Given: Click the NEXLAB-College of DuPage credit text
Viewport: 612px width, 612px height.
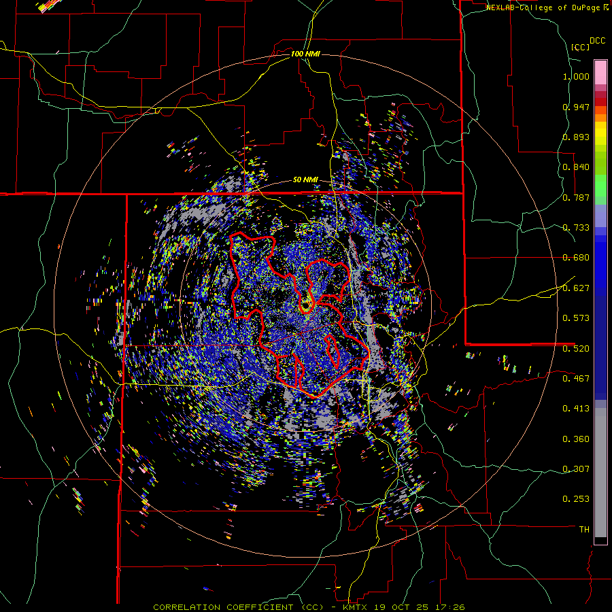Looking at the screenshot, I should point(543,7).
